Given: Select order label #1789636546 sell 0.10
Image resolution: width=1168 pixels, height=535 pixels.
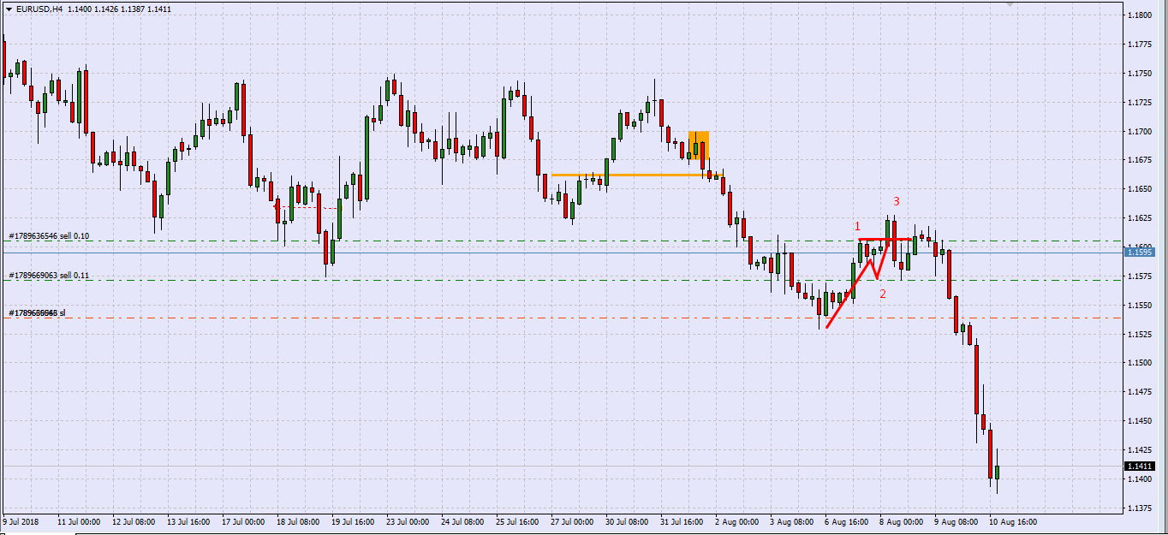Looking at the screenshot, I should pos(49,235).
